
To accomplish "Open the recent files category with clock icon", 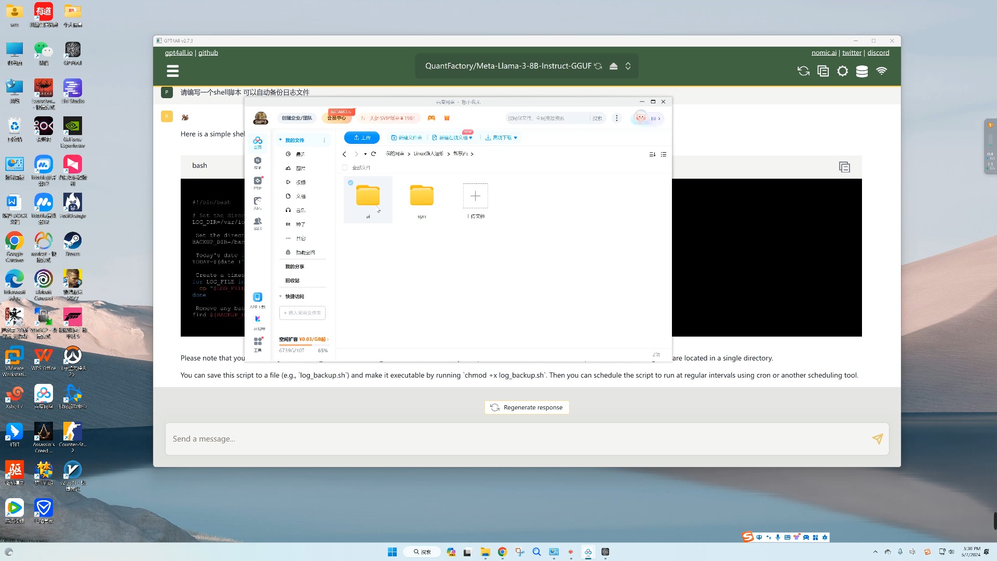I will coord(295,154).
